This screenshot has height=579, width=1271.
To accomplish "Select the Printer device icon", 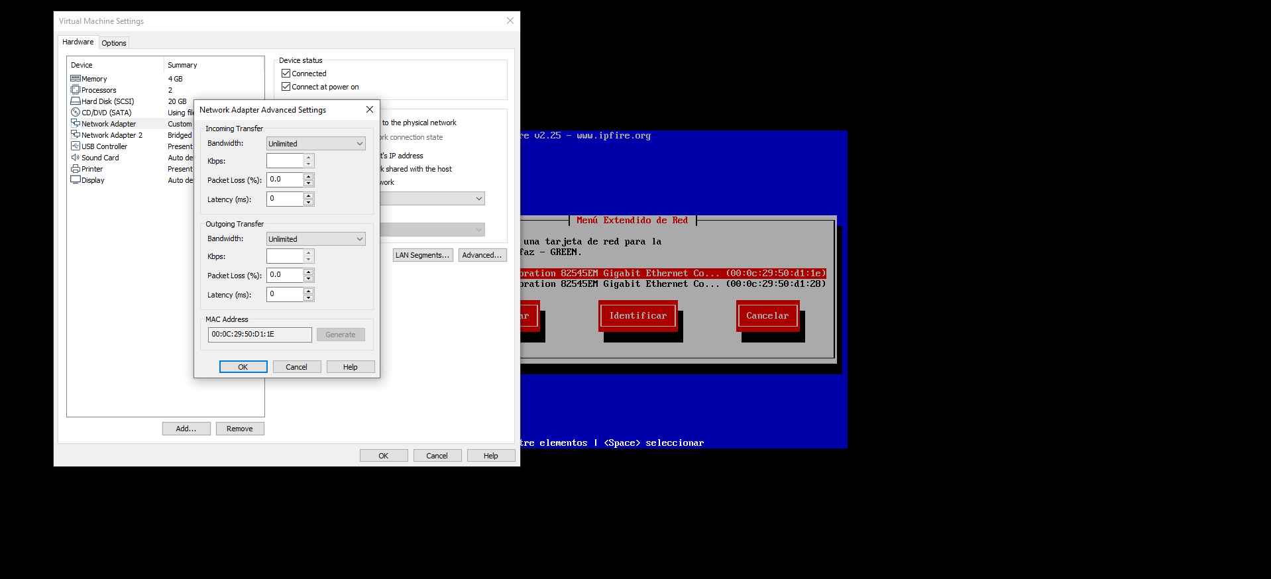I will pyautogui.click(x=76, y=169).
